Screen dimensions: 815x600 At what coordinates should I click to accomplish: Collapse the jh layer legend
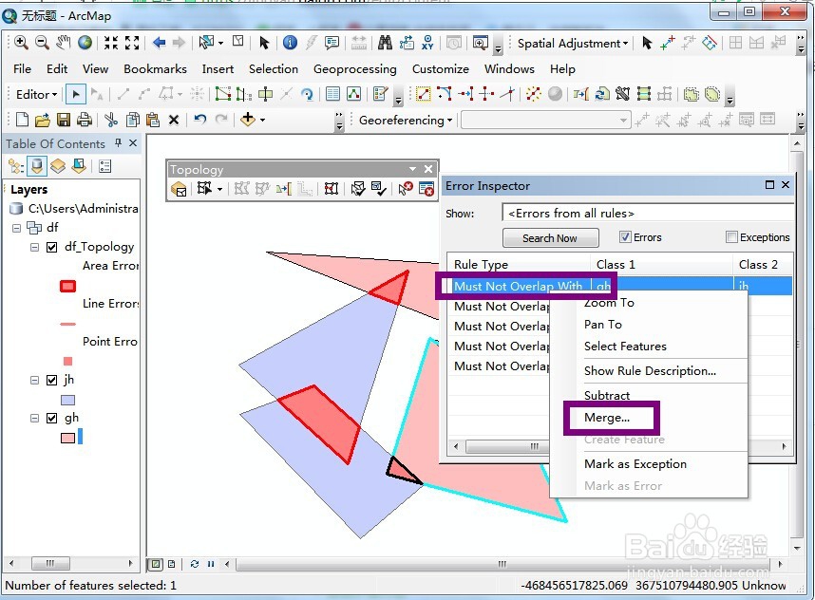tap(34, 381)
